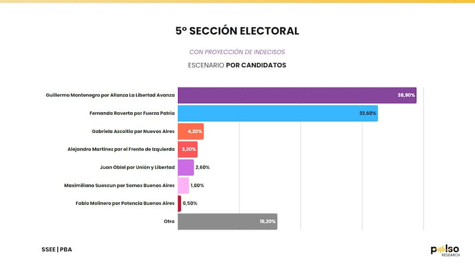Click the 2,60% value label
The height and width of the screenshot is (266, 475).
[202, 167]
